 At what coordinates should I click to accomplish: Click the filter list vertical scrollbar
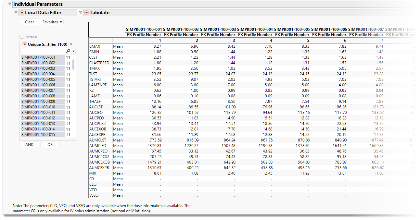coord(73,64)
